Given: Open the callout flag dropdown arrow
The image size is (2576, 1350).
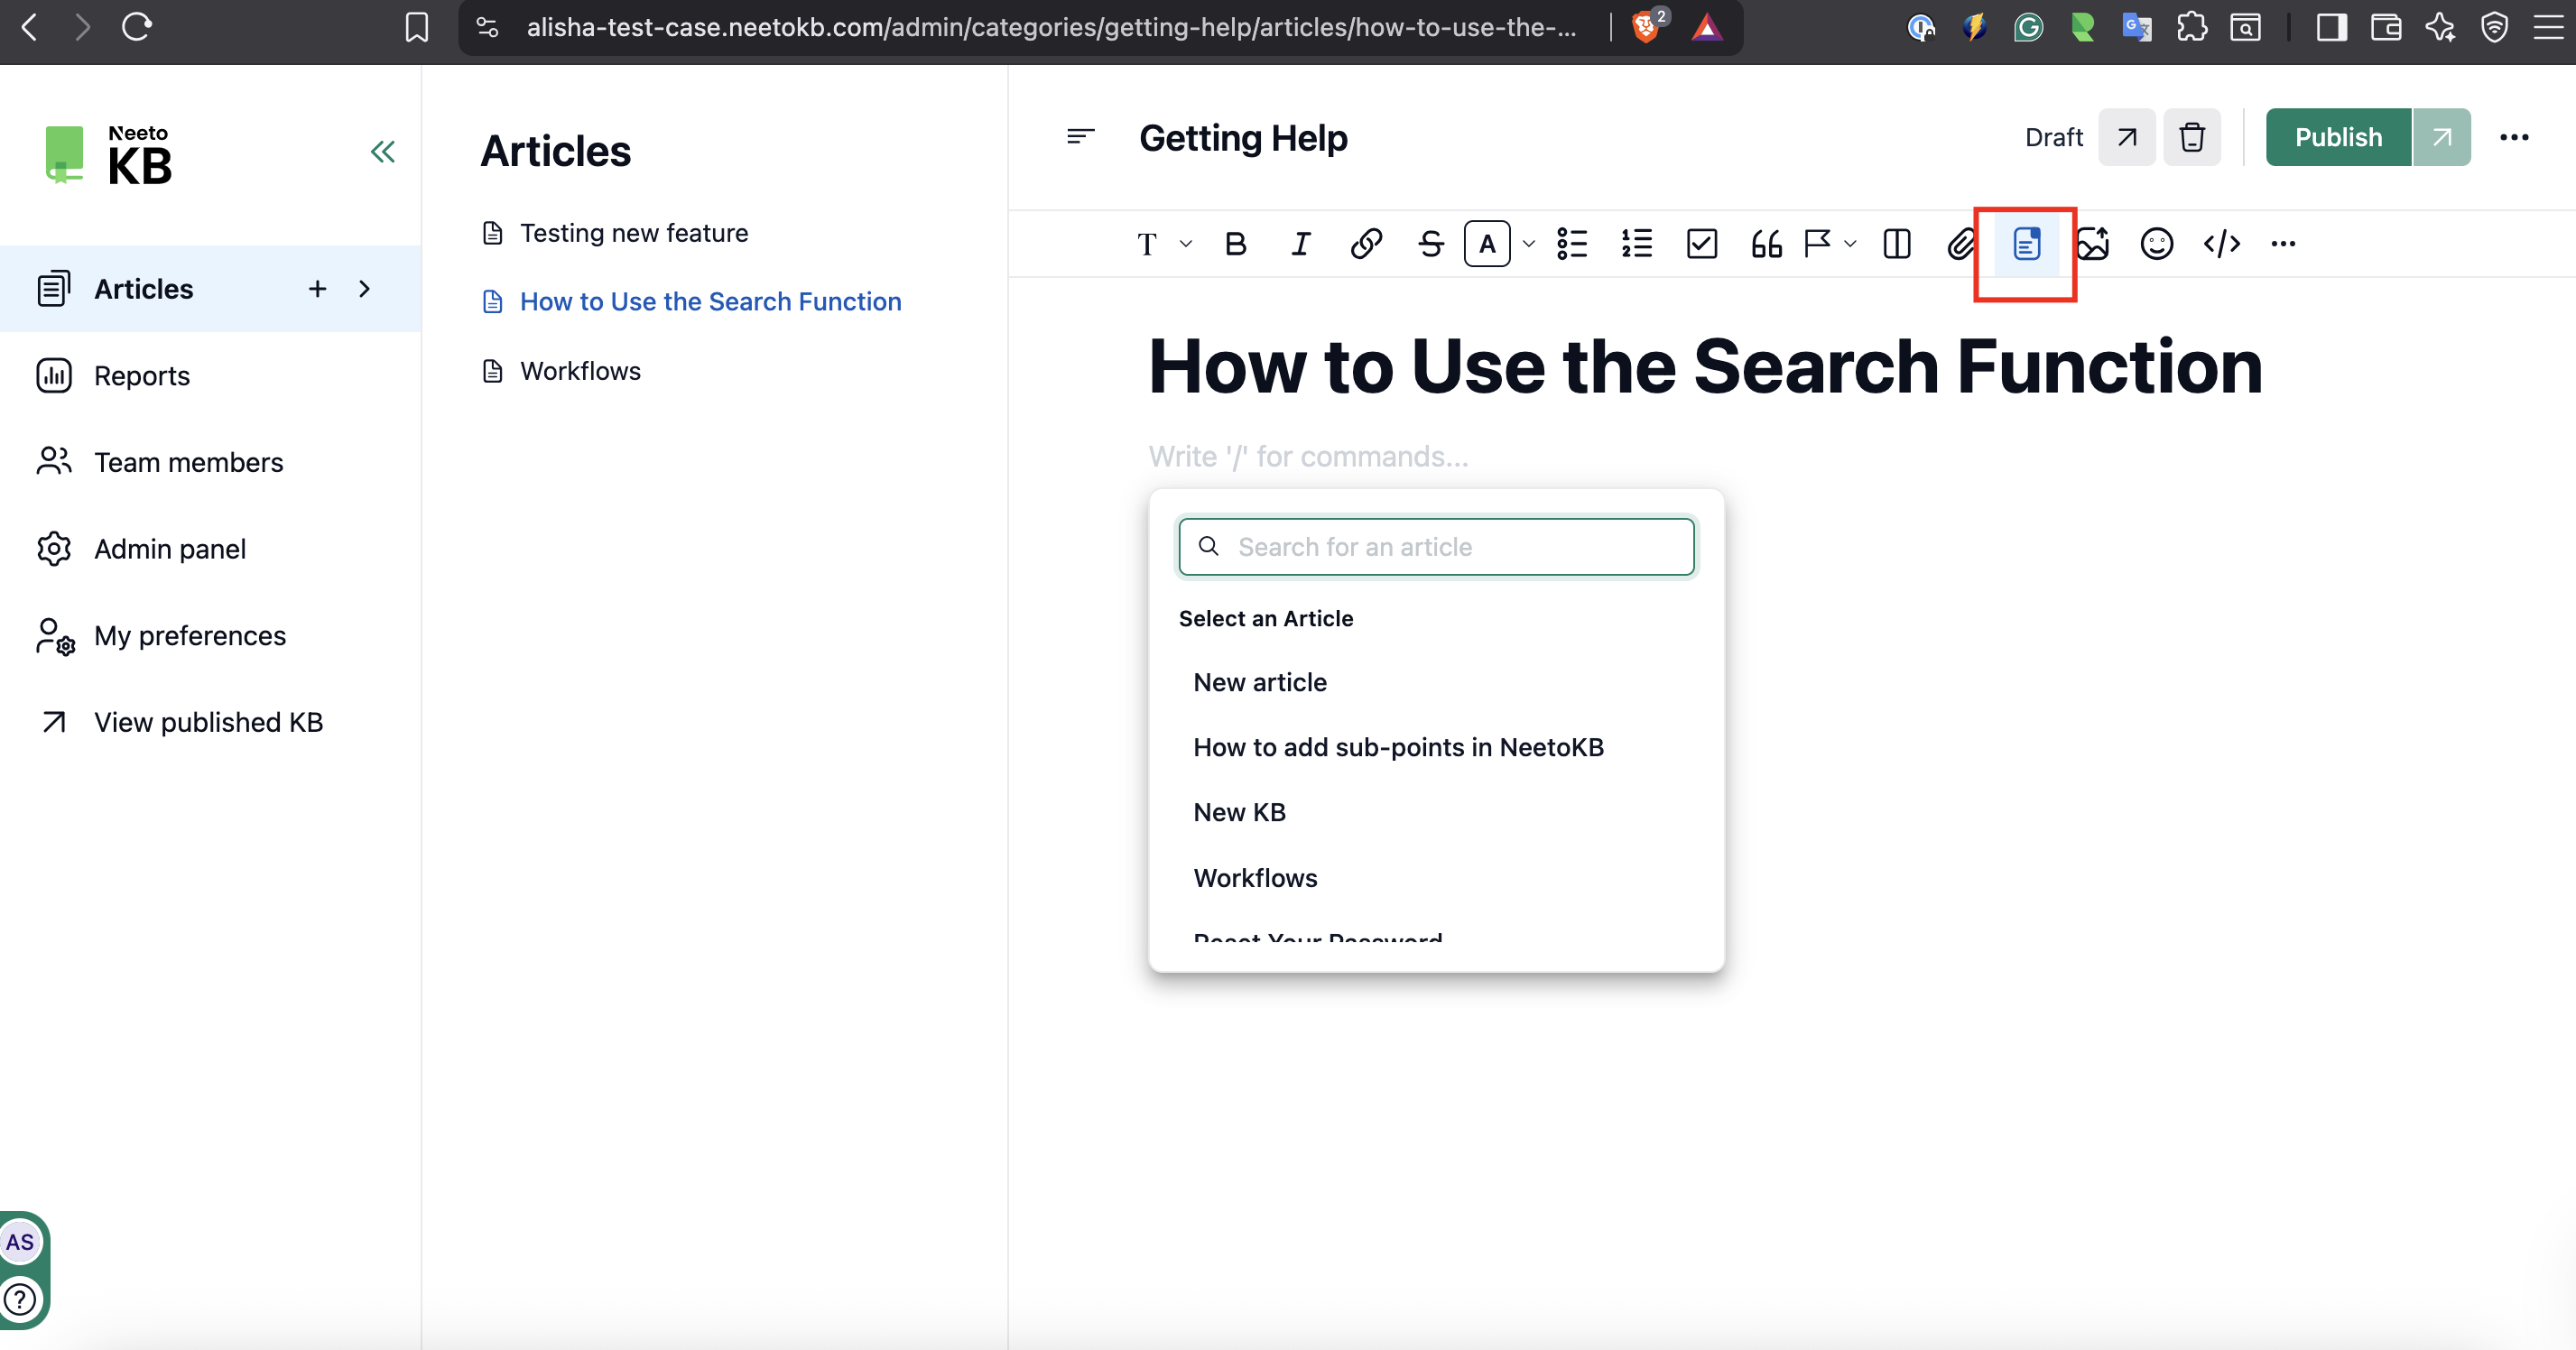Looking at the screenshot, I should pos(1850,244).
